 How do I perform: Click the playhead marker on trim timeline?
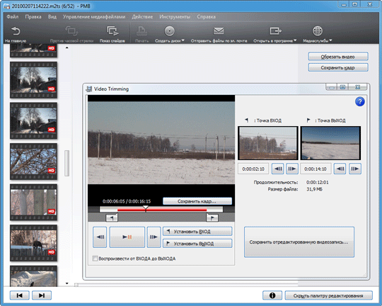pos(146,208)
